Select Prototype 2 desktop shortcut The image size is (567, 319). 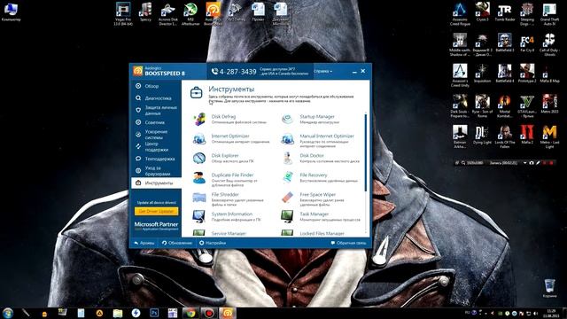pyautogui.click(x=527, y=74)
